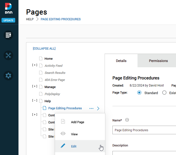Viewport: 176px width, 155px height.
Task: Click the Edit pencil icon
Action: click(x=63, y=146)
